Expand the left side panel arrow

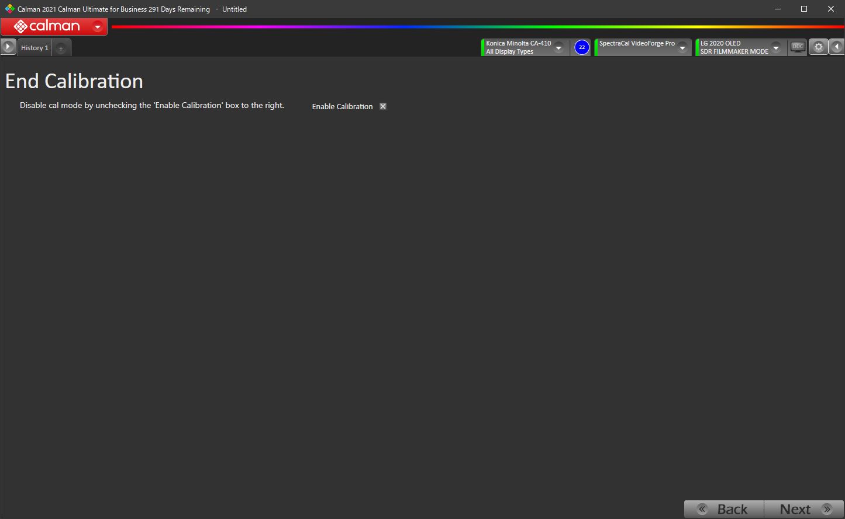[x=8, y=47]
